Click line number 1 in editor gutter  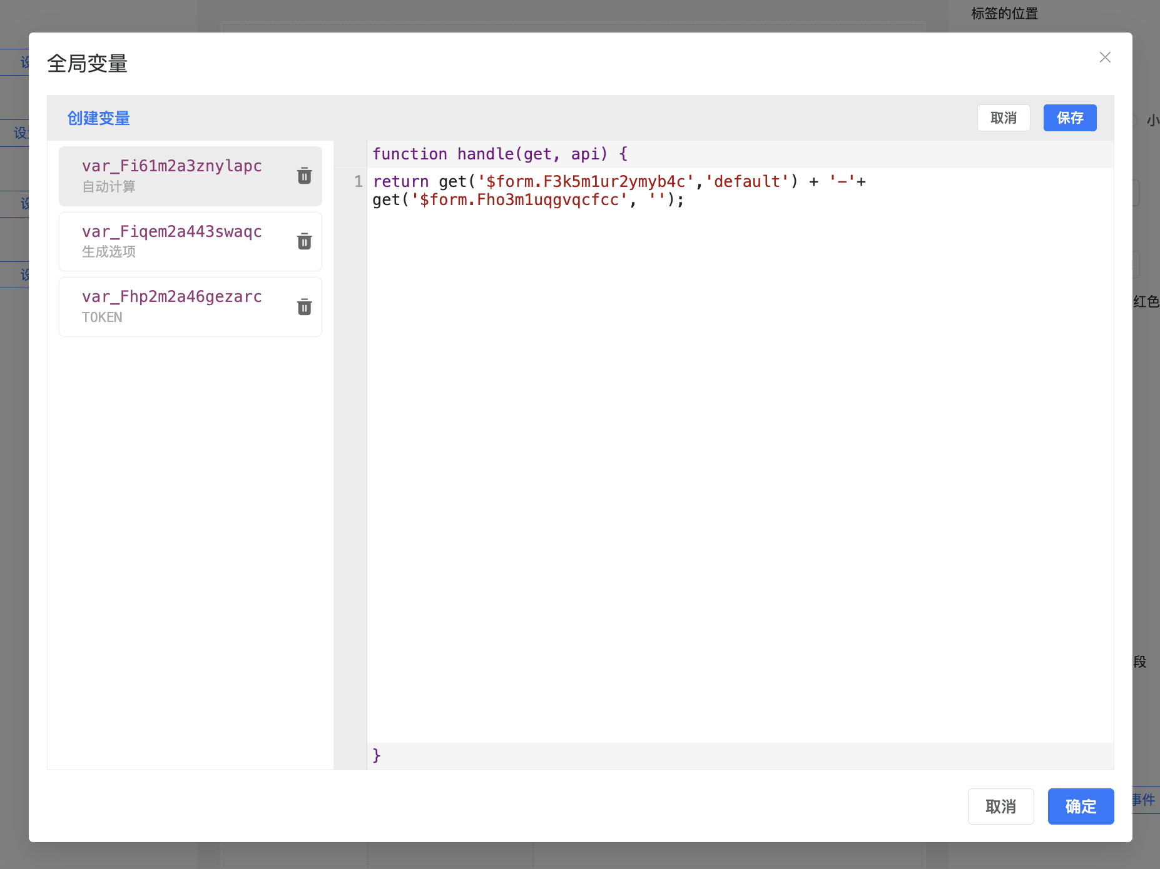358,182
